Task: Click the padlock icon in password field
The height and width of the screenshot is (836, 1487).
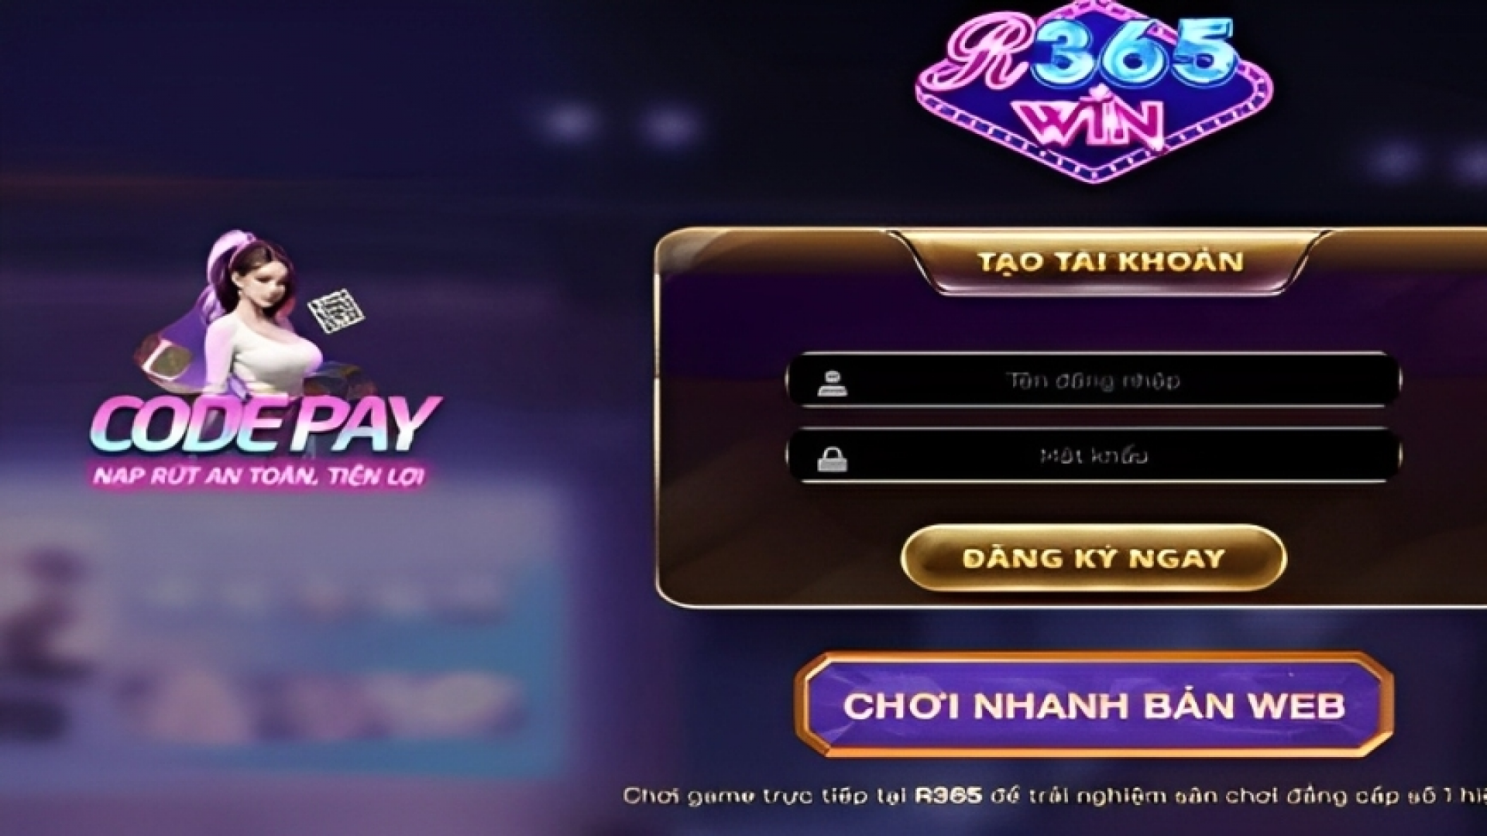Action: click(832, 457)
